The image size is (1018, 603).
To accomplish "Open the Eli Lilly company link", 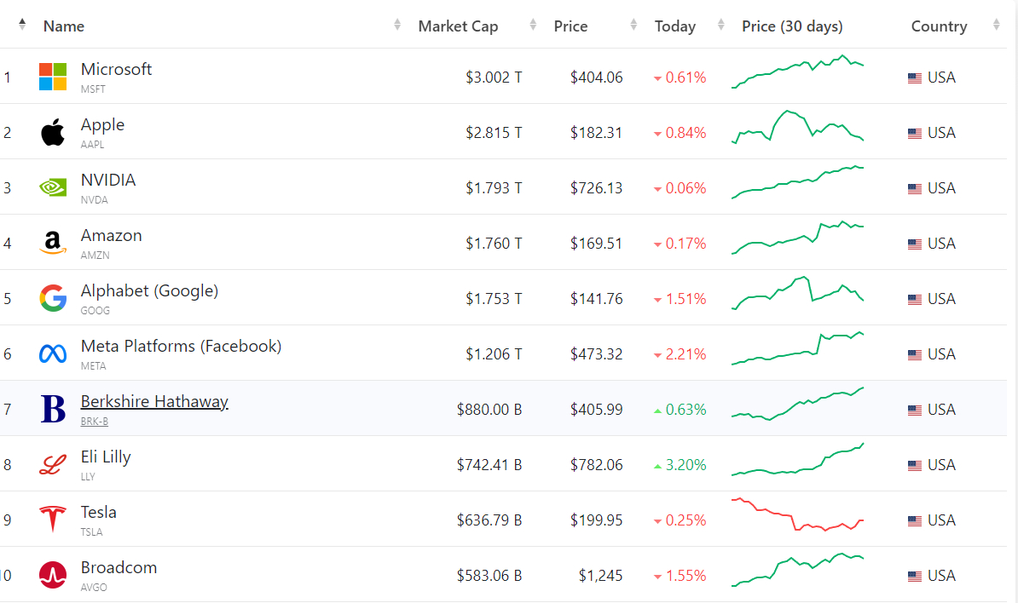I will 106,457.
